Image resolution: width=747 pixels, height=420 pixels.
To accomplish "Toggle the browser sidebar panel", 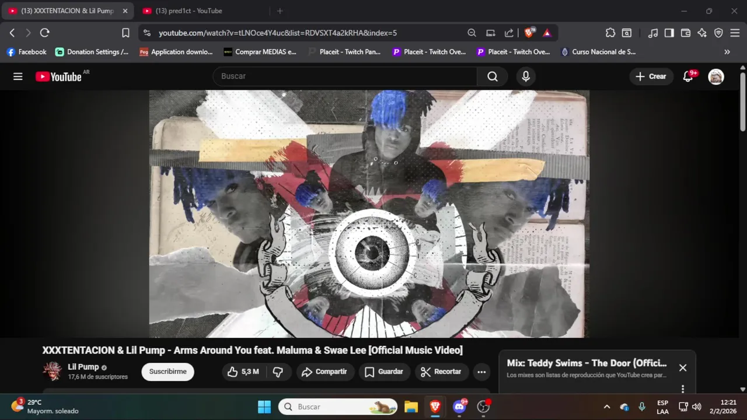I will tap(669, 33).
